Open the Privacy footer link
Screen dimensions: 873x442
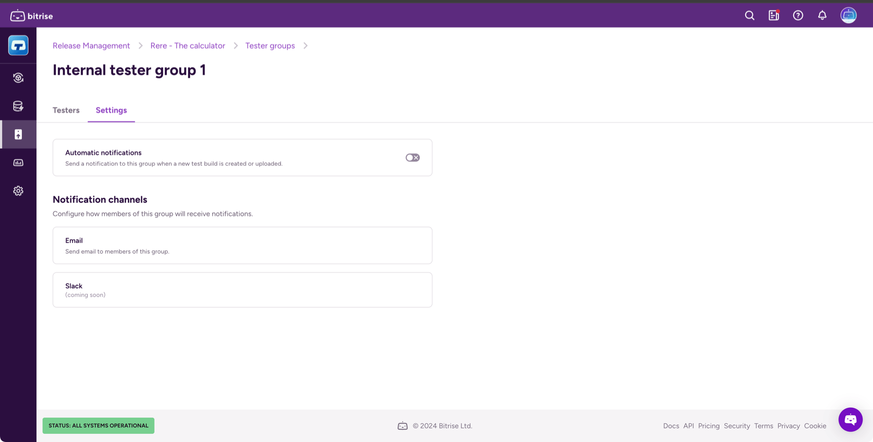pyautogui.click(x=789, y=426)
